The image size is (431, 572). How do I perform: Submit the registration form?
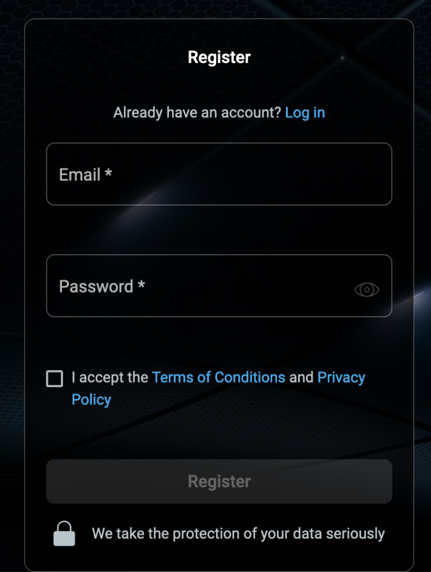(219, 481)
